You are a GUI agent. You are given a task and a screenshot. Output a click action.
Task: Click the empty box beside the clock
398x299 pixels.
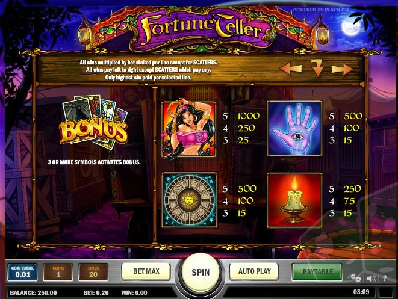coord(385,292)
